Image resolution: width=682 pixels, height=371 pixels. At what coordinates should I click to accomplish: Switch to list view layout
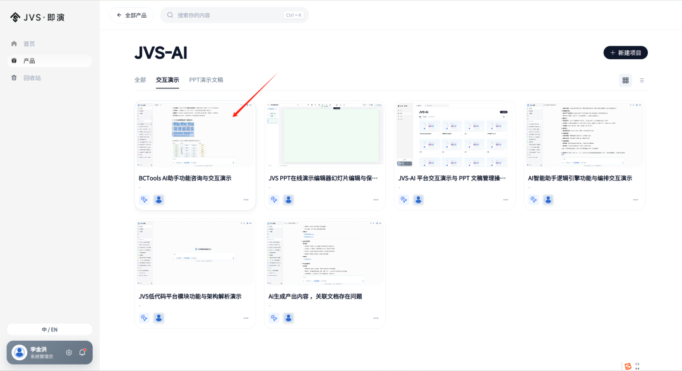pyautogui.click(x=642, y=80)
